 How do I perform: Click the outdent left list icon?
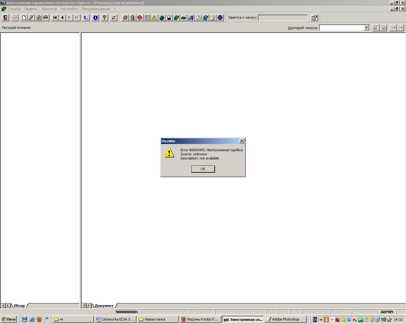pyautogui.click(x=393, y=28)
